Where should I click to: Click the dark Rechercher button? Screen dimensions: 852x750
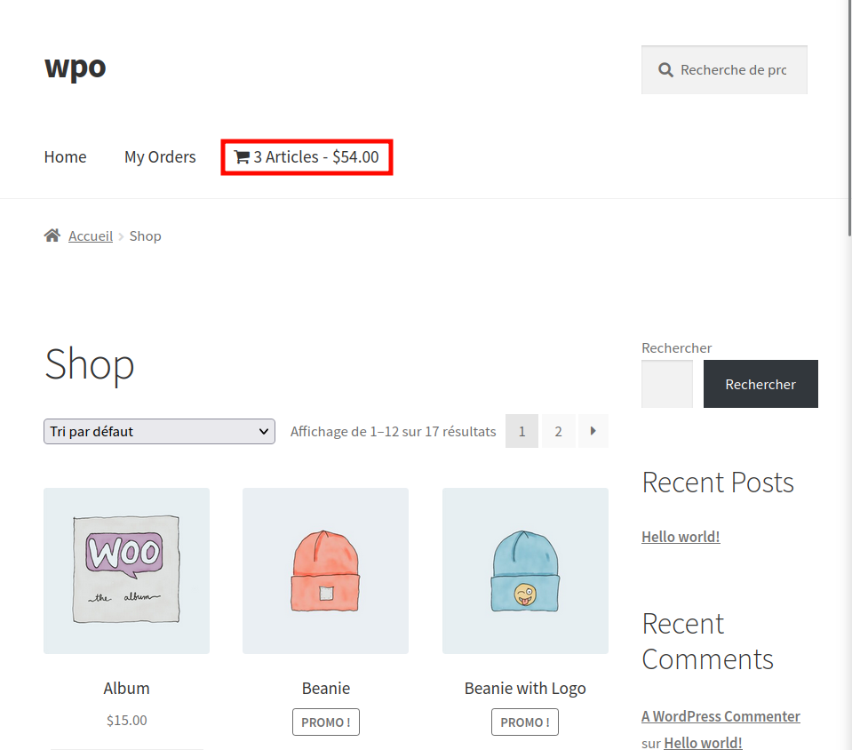tap(760, 384)
